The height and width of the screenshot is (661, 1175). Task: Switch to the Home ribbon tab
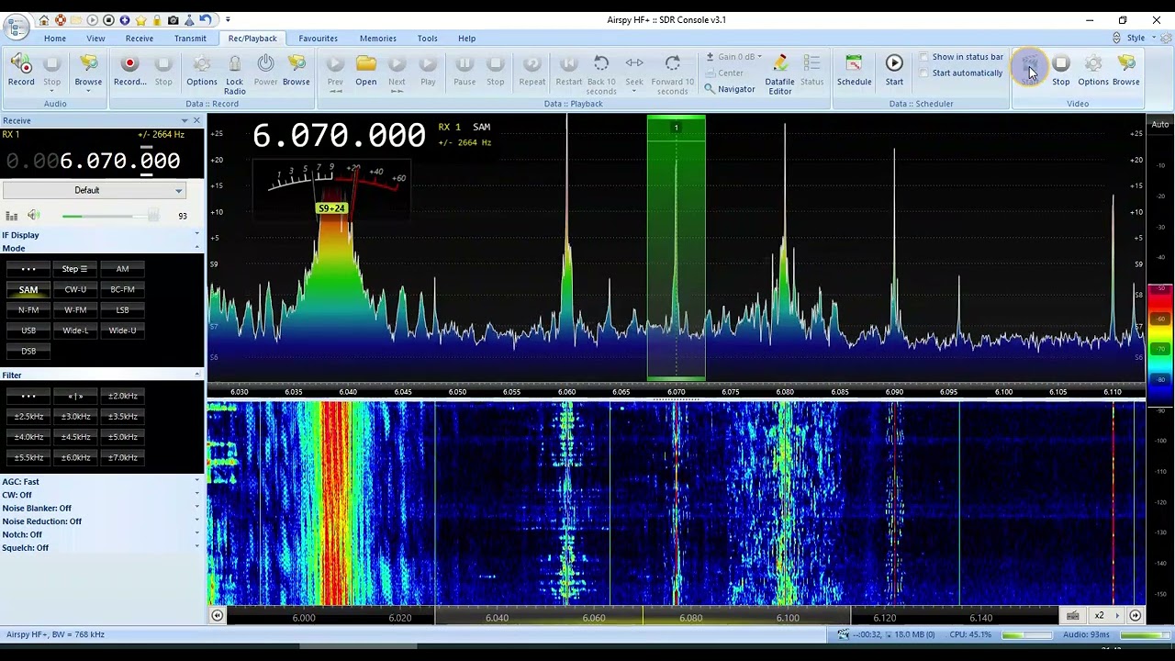click(55, 39)
